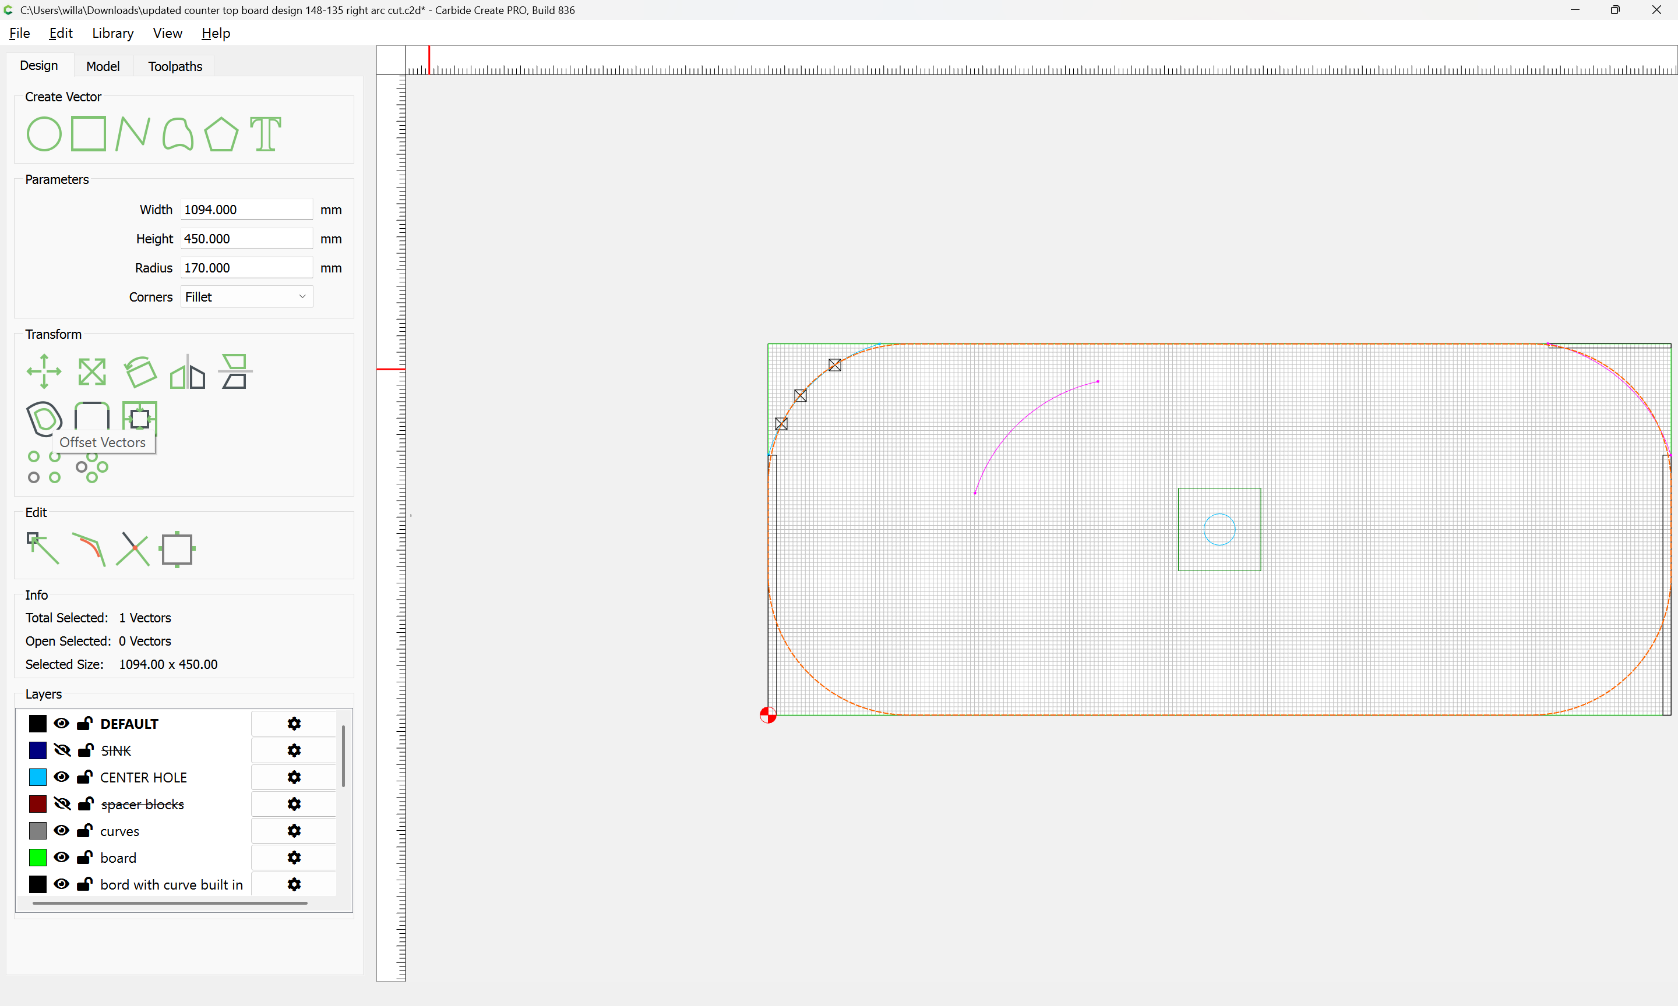
Task: Lock the curves layer
Action: coord(85,830)
